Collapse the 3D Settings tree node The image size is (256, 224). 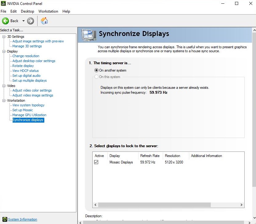point(4,37)
